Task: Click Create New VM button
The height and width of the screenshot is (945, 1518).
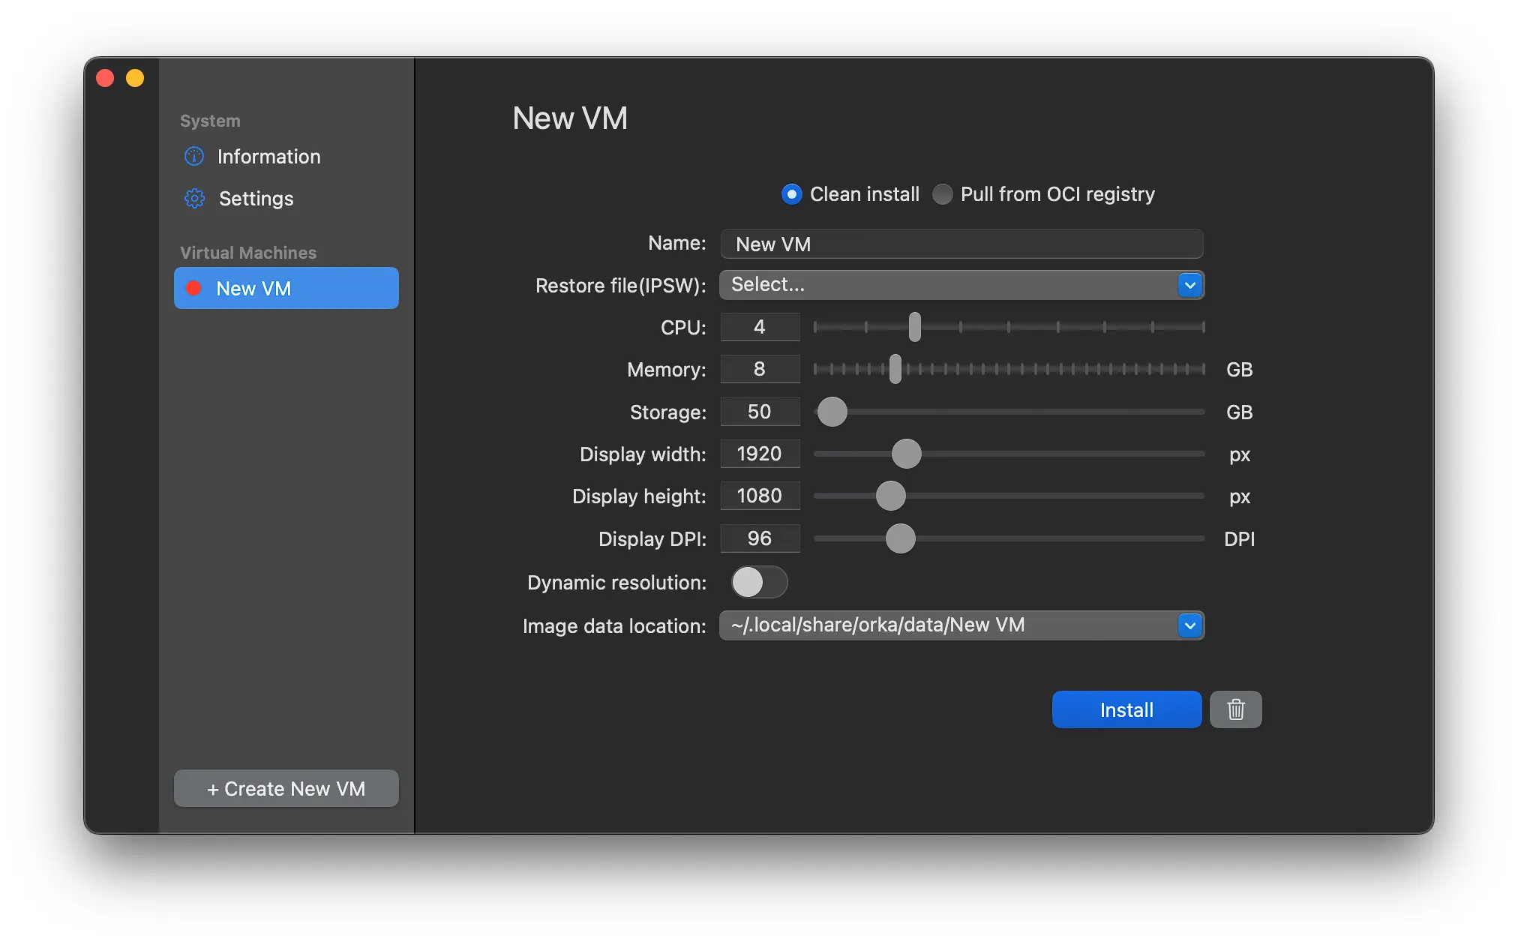Action: (x=285, y=788)
